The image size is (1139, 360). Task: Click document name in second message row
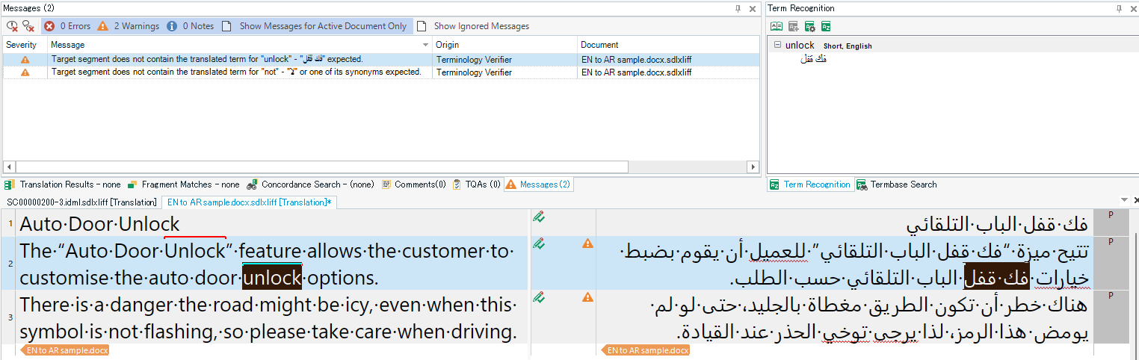tap(636, 72)
